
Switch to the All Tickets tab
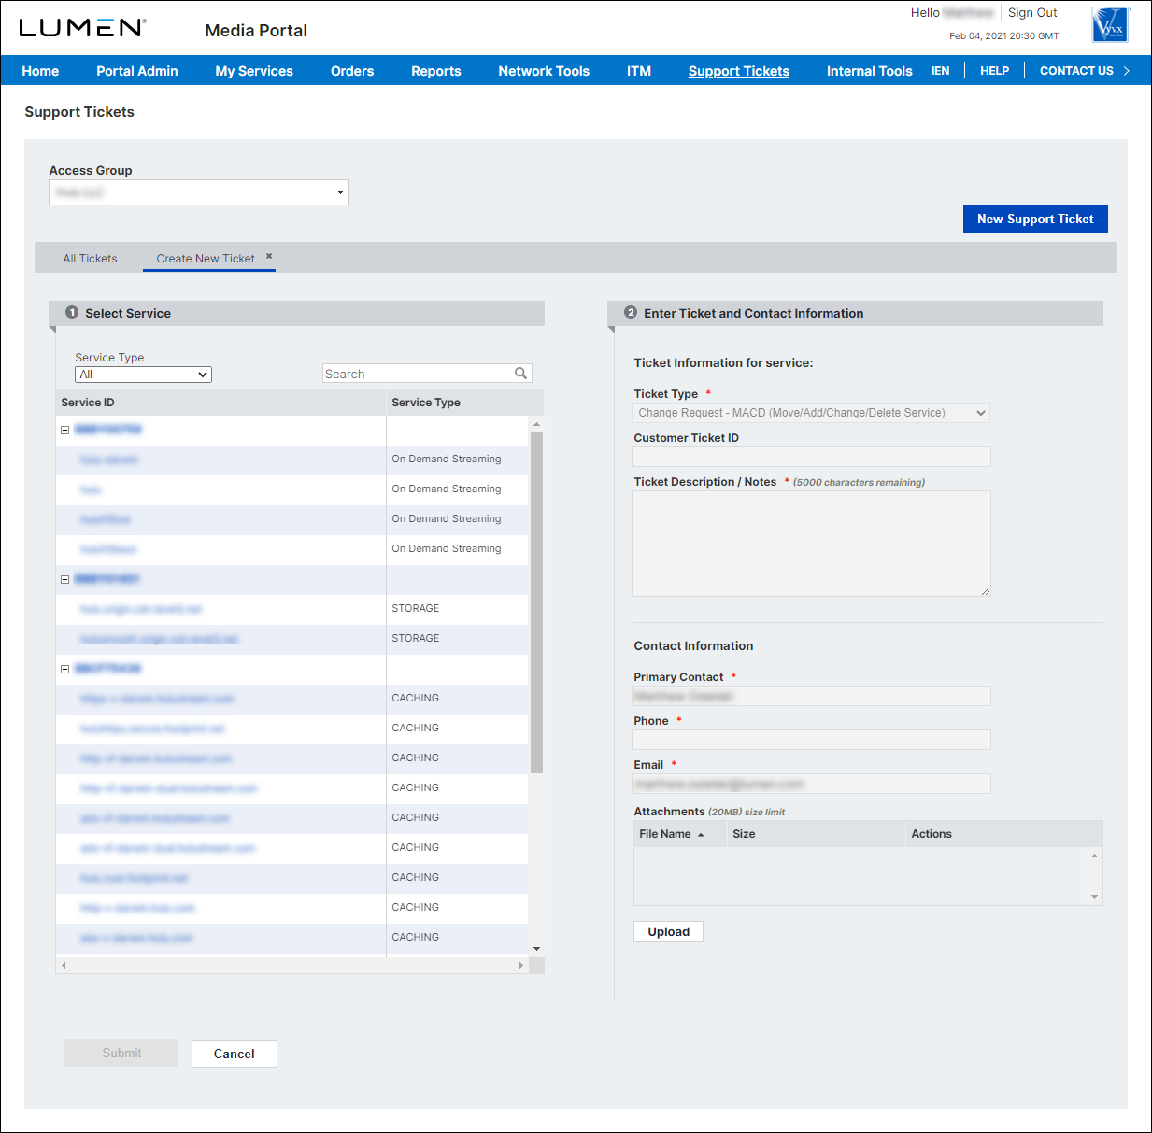pos(91,259)
